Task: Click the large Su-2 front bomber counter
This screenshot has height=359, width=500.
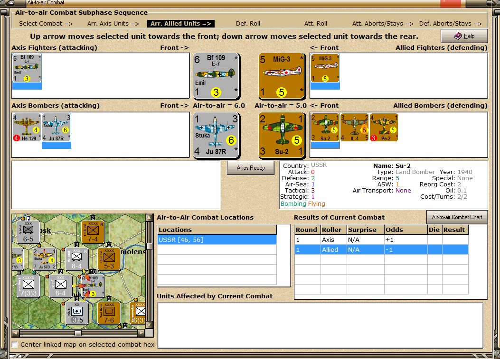Action: coord(282,135)
